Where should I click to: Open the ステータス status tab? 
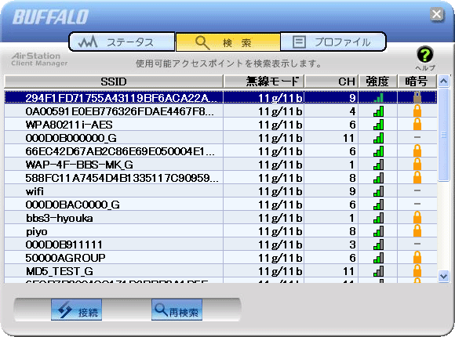[x=122, y=42]
